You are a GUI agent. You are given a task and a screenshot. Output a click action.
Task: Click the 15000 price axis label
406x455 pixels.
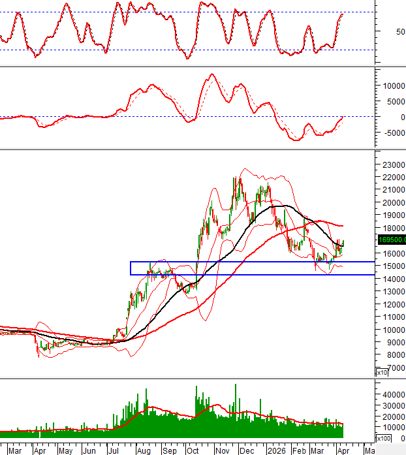point(393,266)
